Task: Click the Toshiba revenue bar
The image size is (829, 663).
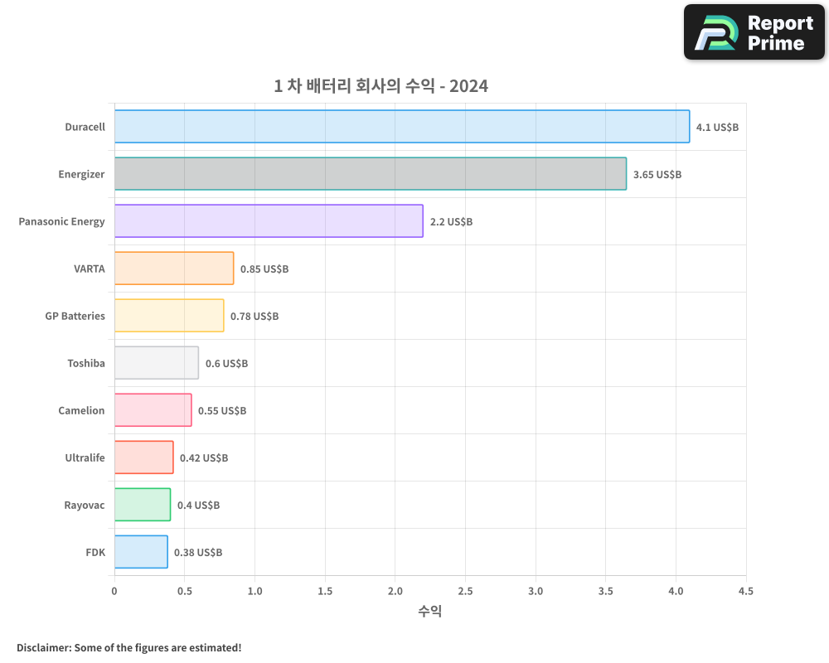Action: tap(156, 363)
